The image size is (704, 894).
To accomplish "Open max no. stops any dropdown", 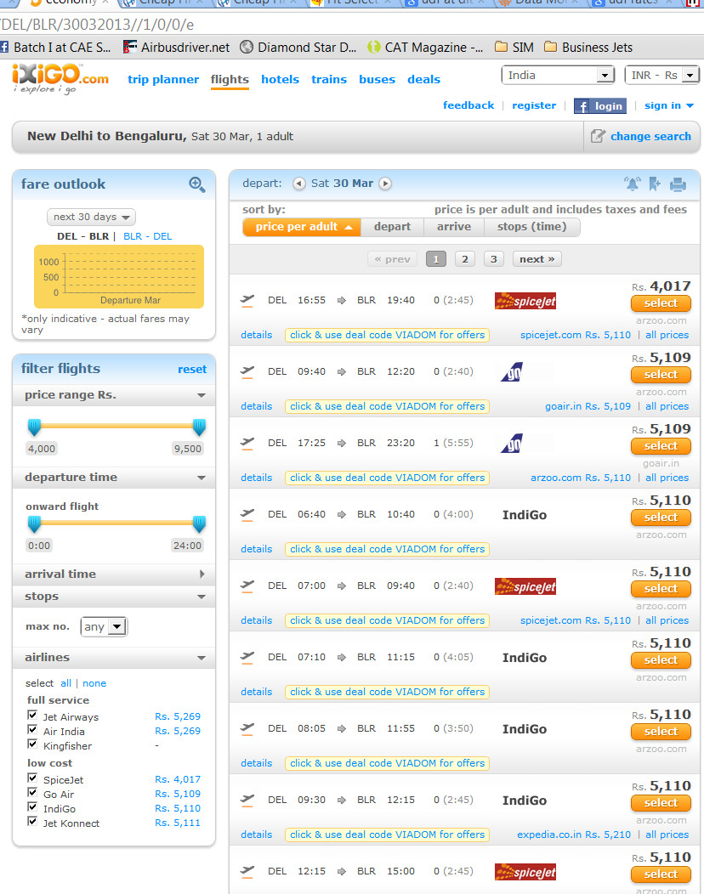I will [x=104, y=626].
